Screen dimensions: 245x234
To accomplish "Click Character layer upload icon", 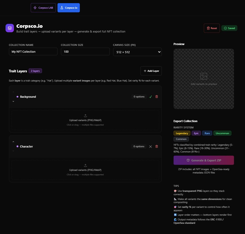I will pos(85,165).
